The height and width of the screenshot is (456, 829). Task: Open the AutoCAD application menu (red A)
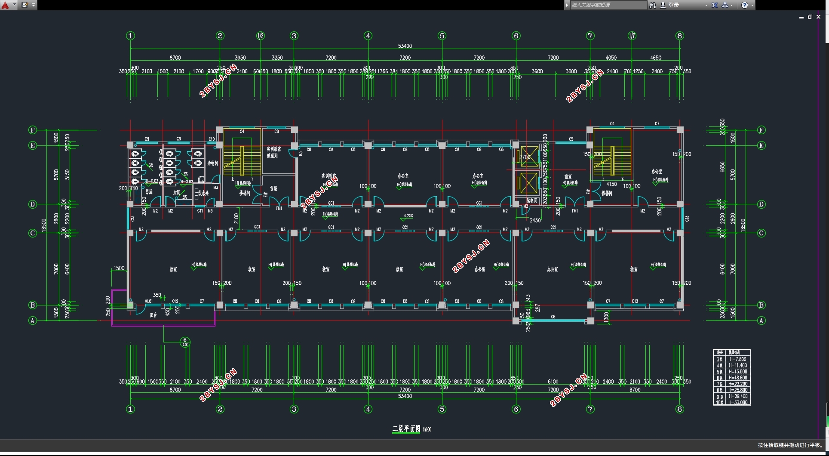pyautogui.click(x=5, y=5)
